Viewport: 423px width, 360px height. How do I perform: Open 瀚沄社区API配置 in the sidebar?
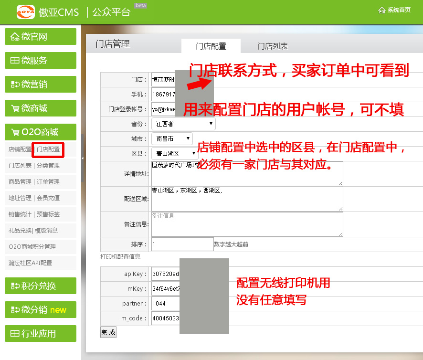click(30, 263)
